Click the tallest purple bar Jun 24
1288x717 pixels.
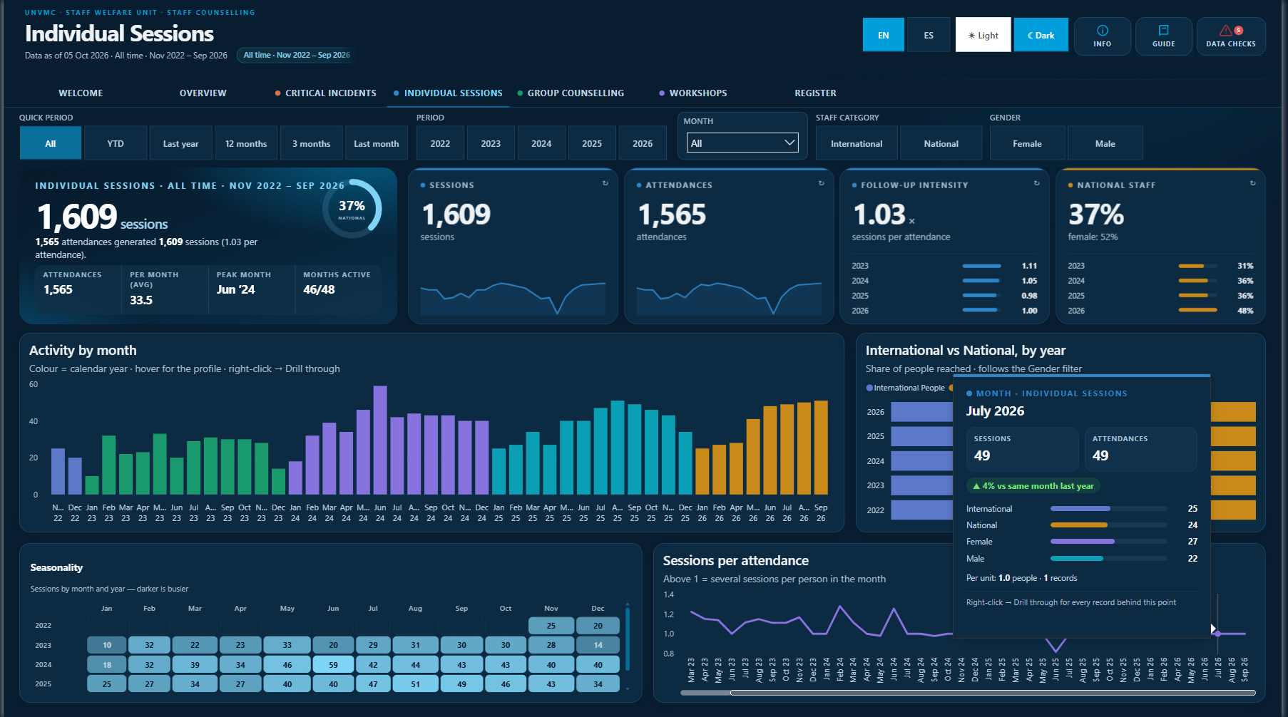pos(380,440)
